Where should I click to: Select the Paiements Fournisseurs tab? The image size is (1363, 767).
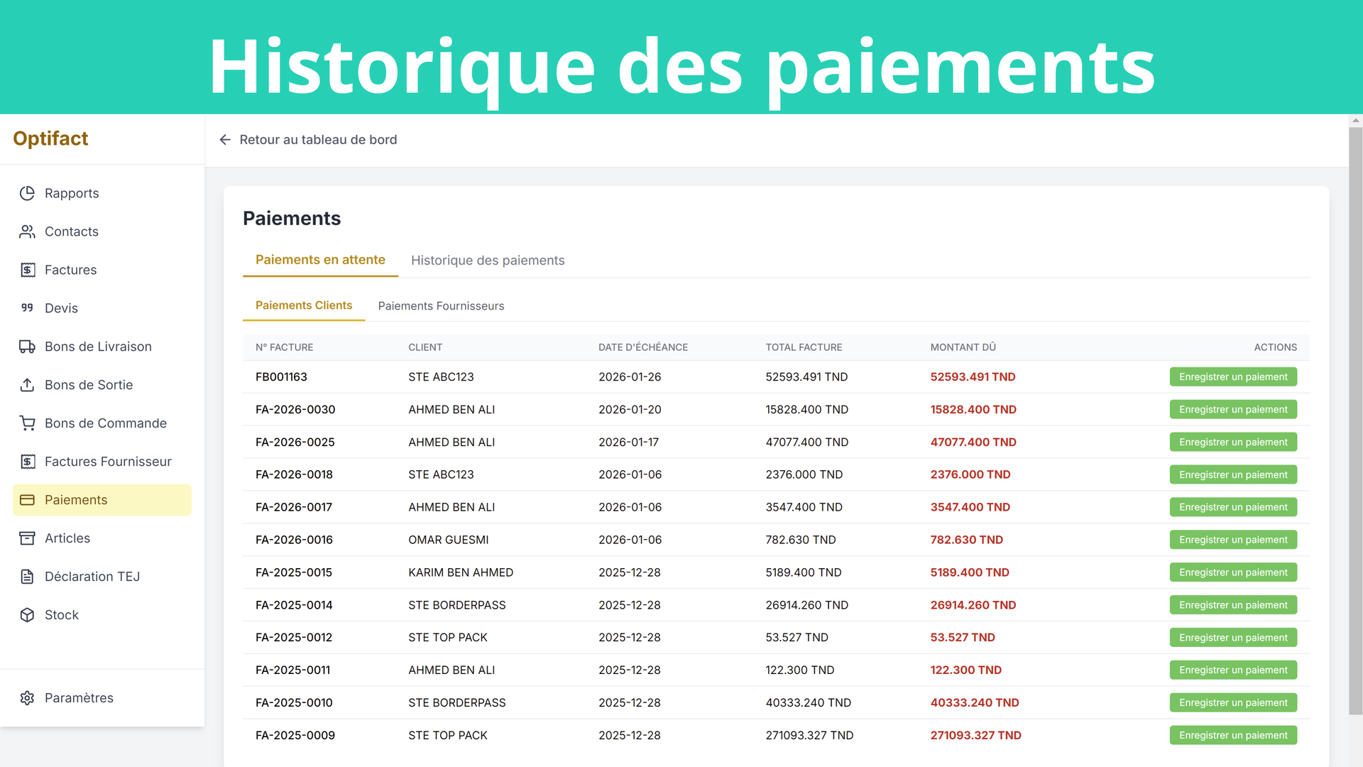tap(441, 306)
